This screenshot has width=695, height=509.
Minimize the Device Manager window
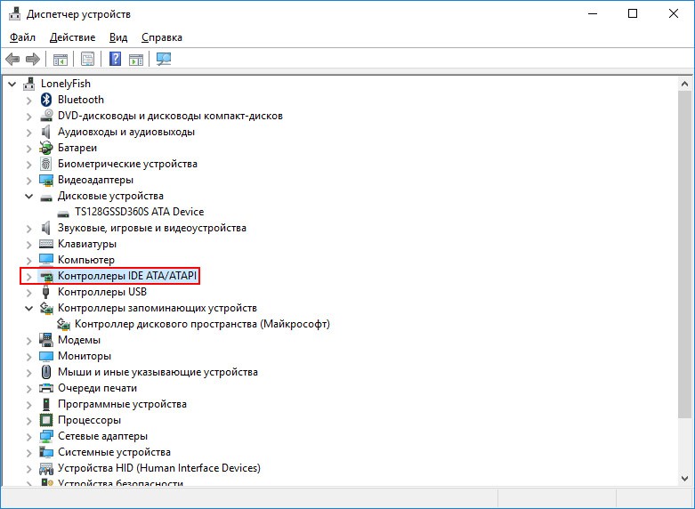pyautogui.click(x=593, y=13)
